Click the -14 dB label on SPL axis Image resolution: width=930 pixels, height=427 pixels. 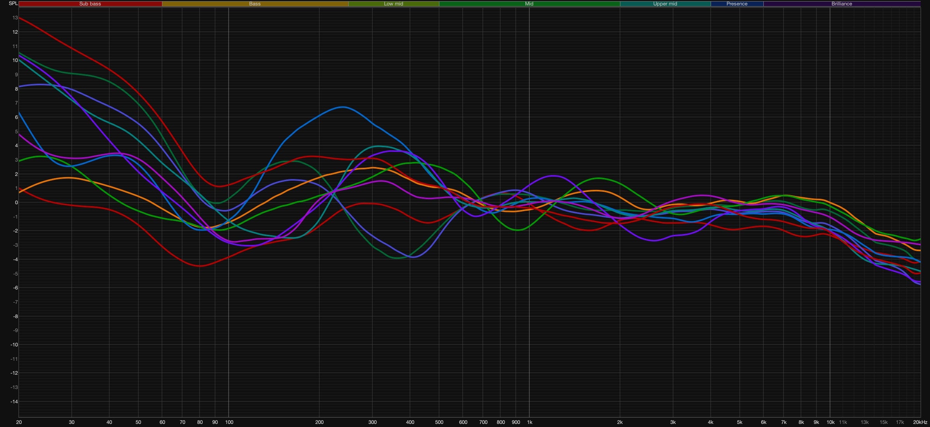[14, 402]
